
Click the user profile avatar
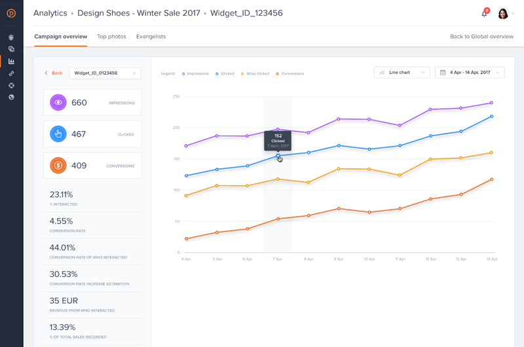(503, 13)
